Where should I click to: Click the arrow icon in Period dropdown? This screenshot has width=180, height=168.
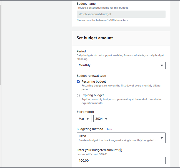(x=162, y=65)
